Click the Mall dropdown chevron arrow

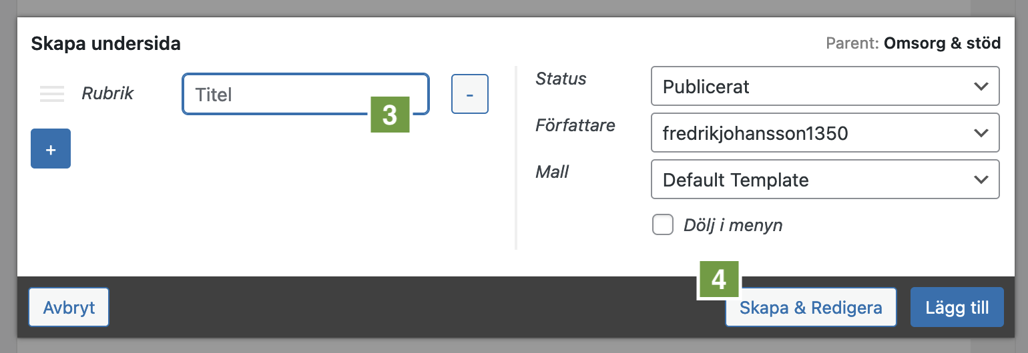point(981,180)
